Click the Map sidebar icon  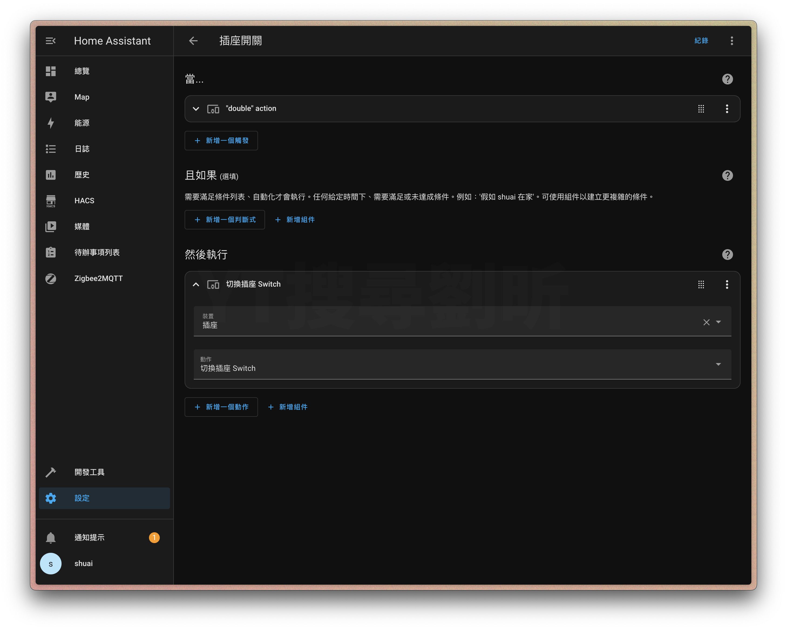pyautogui.click(x=51, y=97)
